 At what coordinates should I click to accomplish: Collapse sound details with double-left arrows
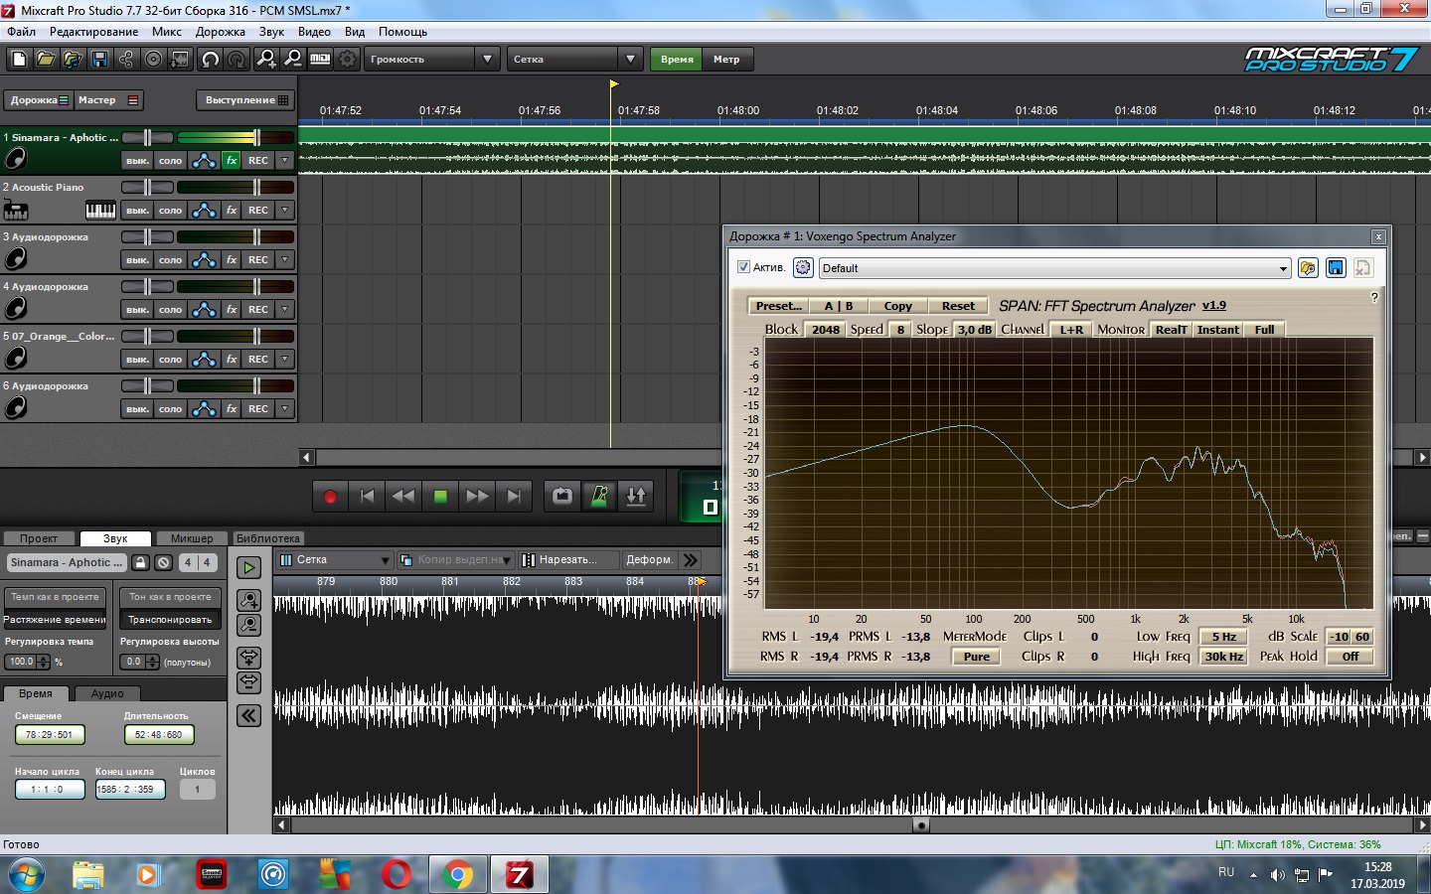pos(248,715)
